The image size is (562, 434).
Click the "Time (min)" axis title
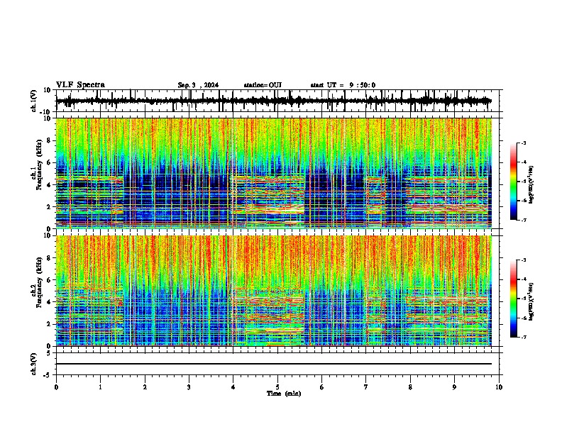(x=284, y=394)
